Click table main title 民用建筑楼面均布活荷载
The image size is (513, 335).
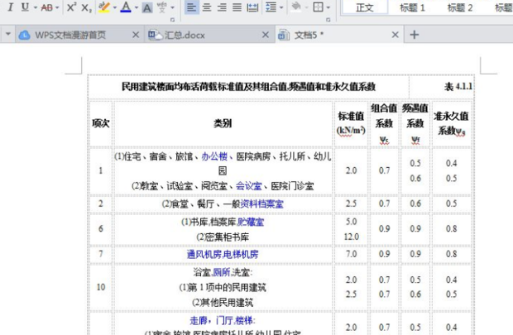point(249,86)
